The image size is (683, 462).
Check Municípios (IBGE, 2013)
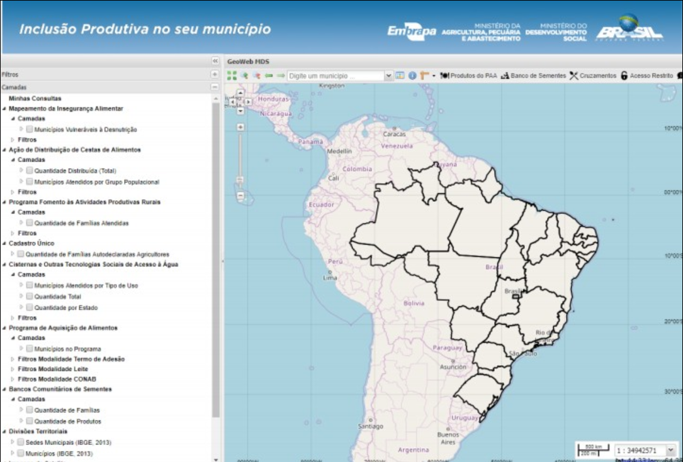(21, 453)
